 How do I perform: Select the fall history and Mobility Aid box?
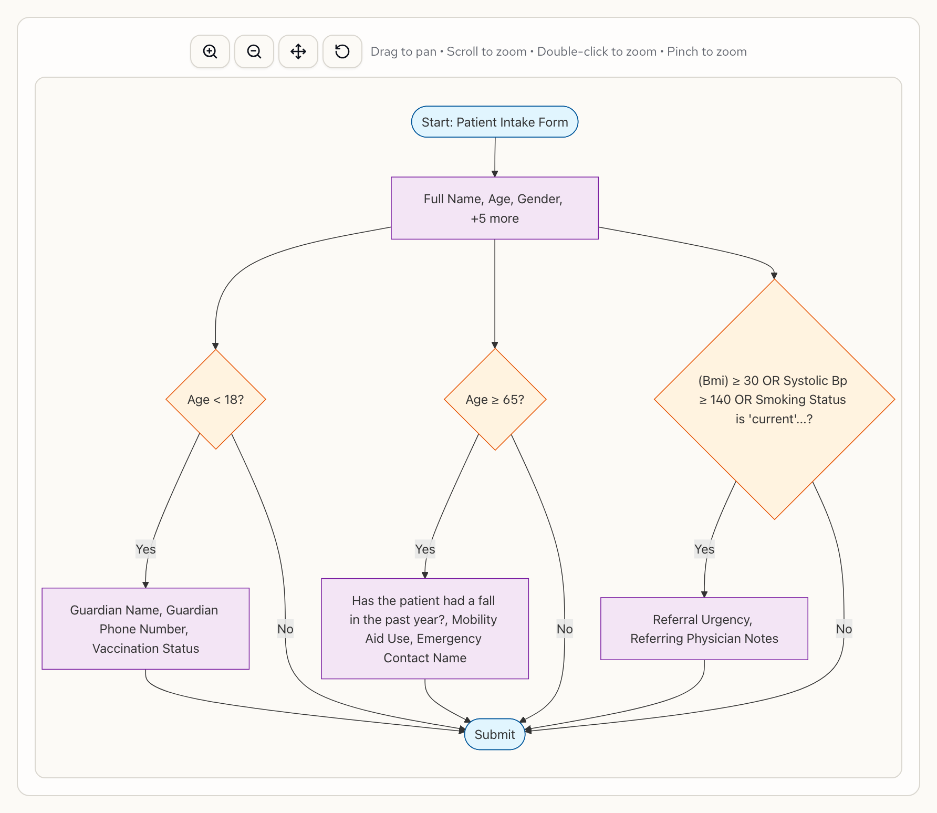coord(424,629)
